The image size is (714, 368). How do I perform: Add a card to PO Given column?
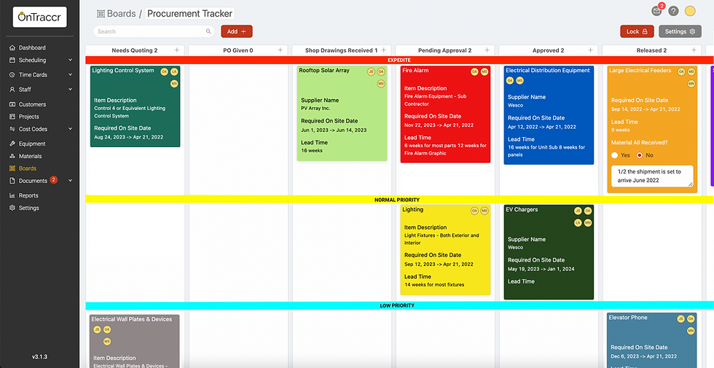[x=280, y=50]
